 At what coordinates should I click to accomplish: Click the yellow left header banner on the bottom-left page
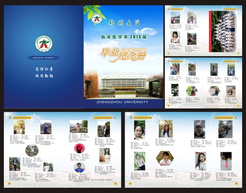[22, 118]
